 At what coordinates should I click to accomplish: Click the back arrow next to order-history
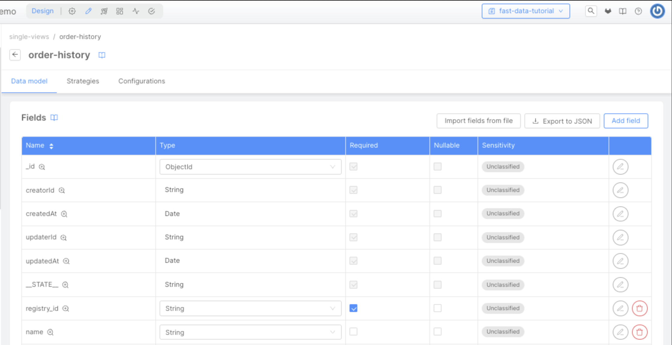[x=15, y=55]
